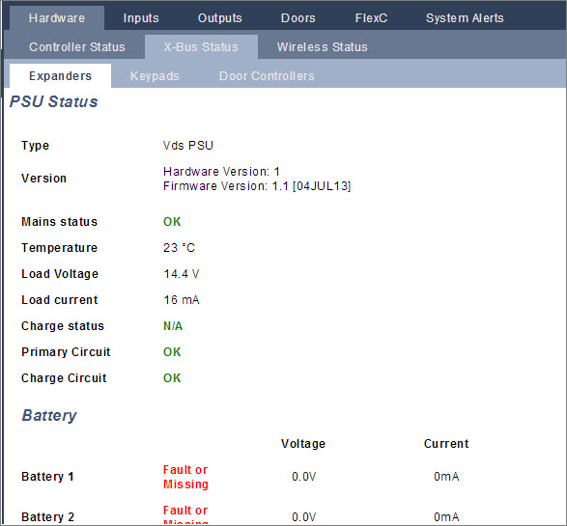Click the Battery section heading
Screen dimensions: 567x526
(49, 415)
